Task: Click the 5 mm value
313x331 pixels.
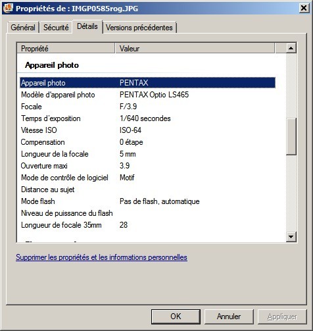Action: (x=128, y=154)
